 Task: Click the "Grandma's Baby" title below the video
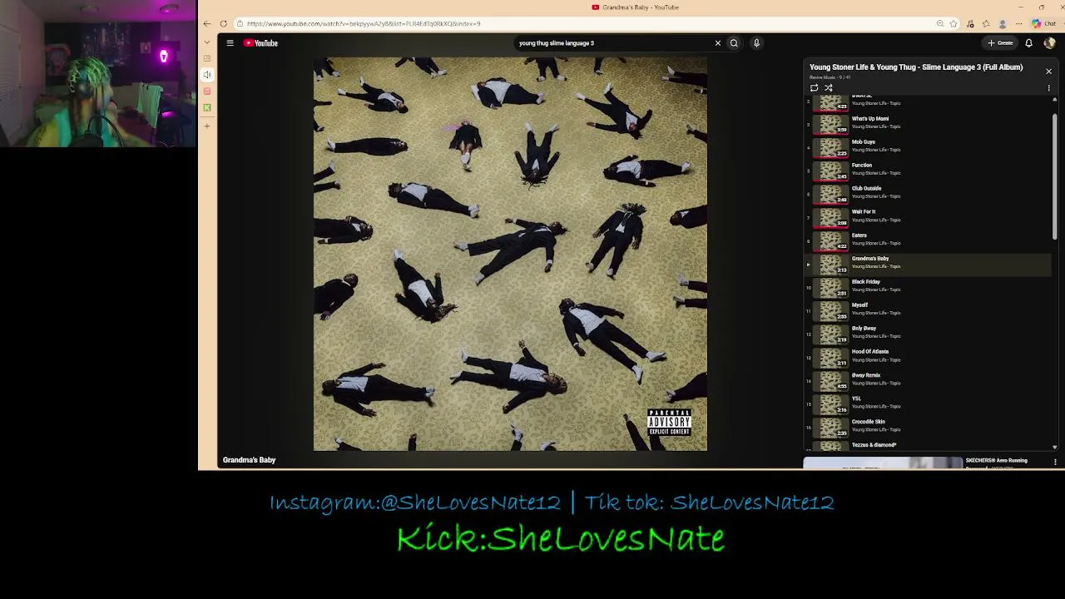coord(249,460)
